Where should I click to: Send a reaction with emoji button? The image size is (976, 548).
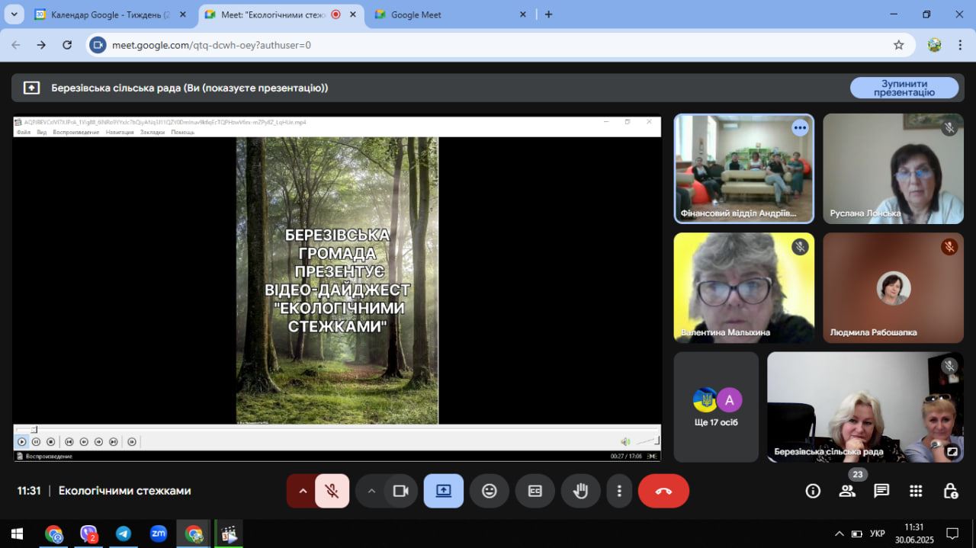coord(490,491)
